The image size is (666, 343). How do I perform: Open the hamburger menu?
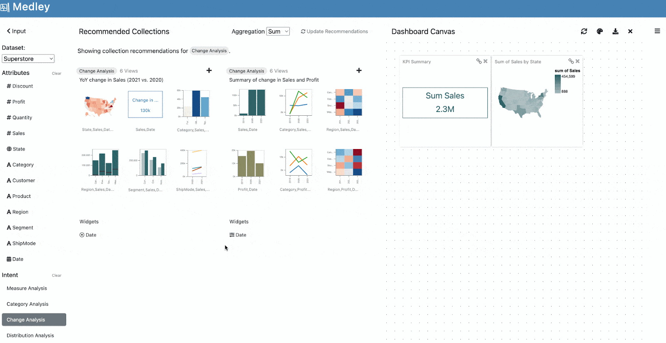pyautogui.click(x=657, y=31)
